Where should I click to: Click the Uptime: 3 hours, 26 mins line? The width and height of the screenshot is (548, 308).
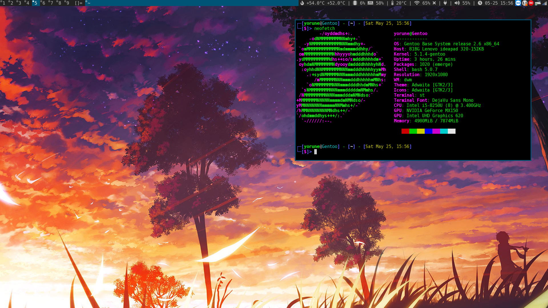[425, 59]
